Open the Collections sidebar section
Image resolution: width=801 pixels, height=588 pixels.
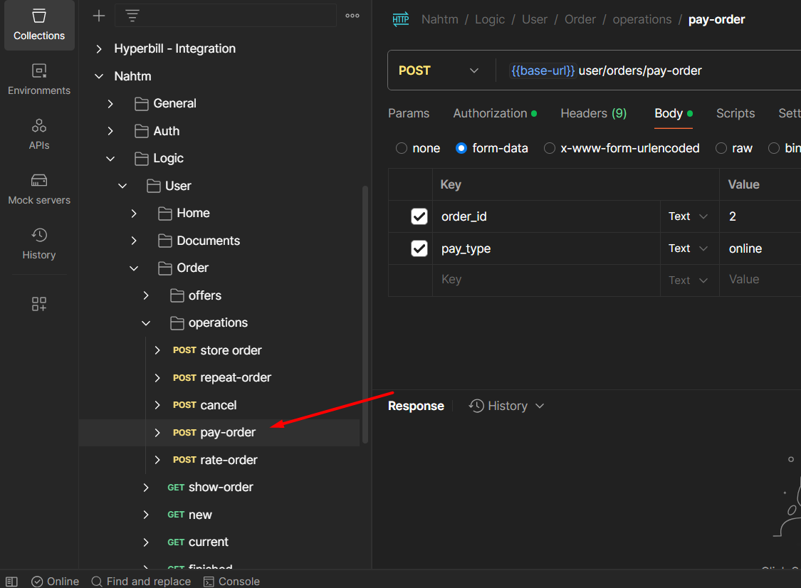click(39, 25)
